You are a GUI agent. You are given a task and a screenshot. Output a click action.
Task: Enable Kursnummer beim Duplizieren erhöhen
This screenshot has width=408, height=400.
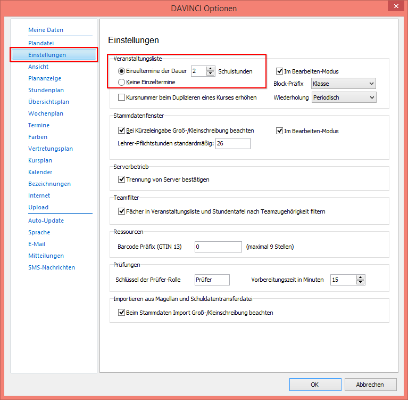(x=121, y=97)
